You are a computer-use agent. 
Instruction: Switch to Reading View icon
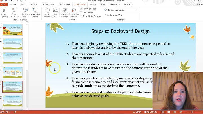click(175, 112)
